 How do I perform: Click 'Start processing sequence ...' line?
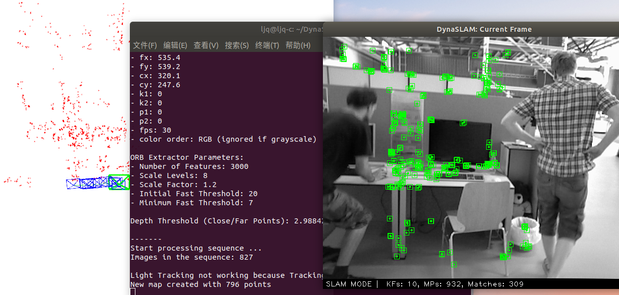196,248
